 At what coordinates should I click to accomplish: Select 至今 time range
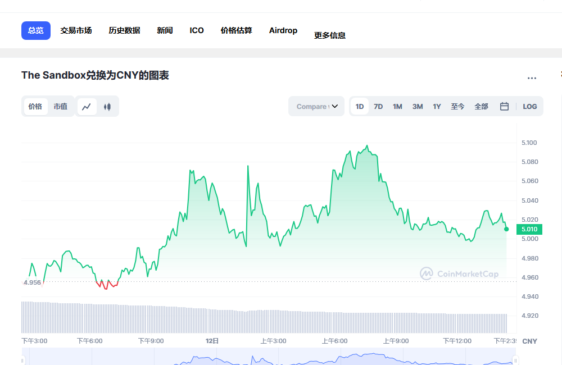click(457, 106)
